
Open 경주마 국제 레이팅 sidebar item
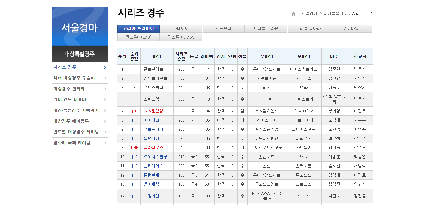80,143
